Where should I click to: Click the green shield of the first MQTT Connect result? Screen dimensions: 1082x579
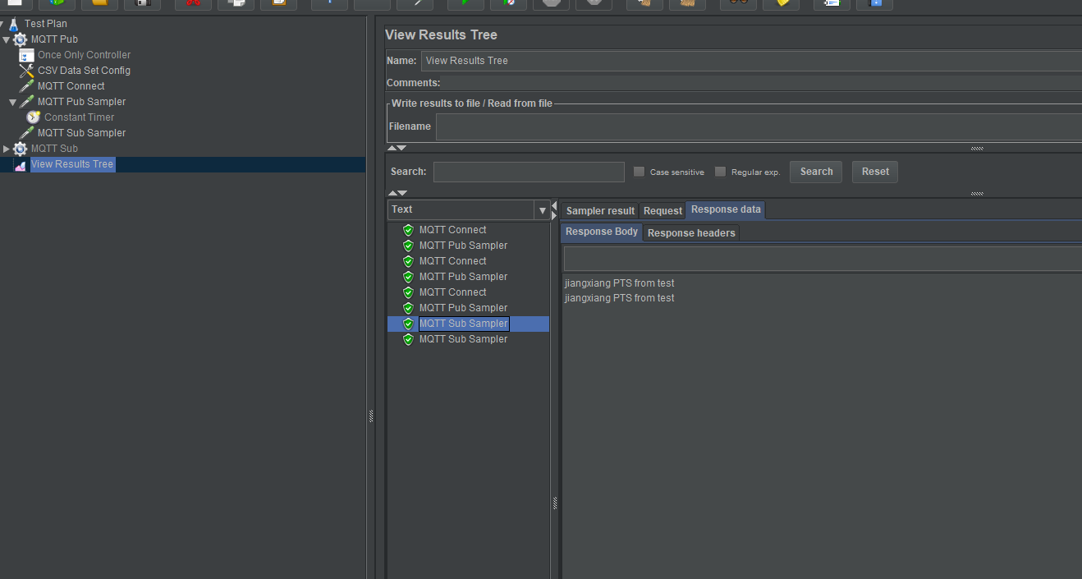coord(408,230)
